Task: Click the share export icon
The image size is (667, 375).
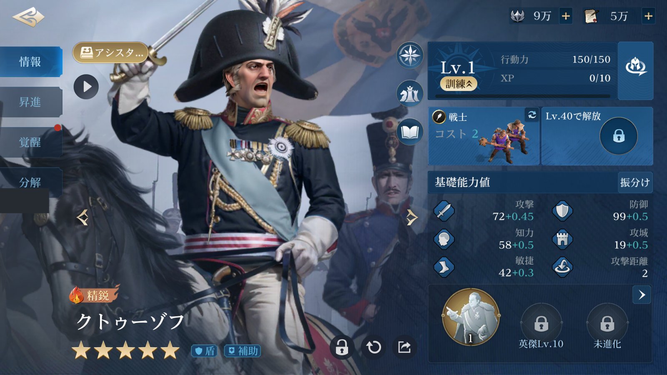Action: [x=404, y=347]
